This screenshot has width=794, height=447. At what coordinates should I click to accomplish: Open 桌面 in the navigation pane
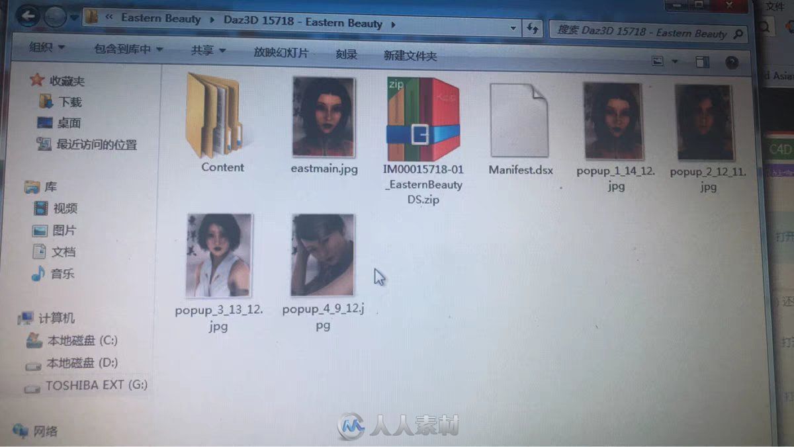point(69,123)
